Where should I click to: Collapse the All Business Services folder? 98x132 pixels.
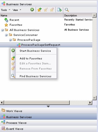pos(2,30)
